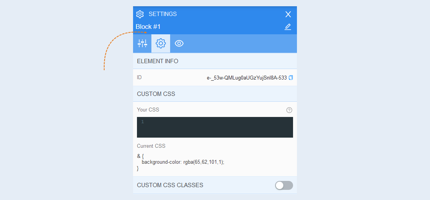Open the sliders adjustments tab

(x=142, y=43)
